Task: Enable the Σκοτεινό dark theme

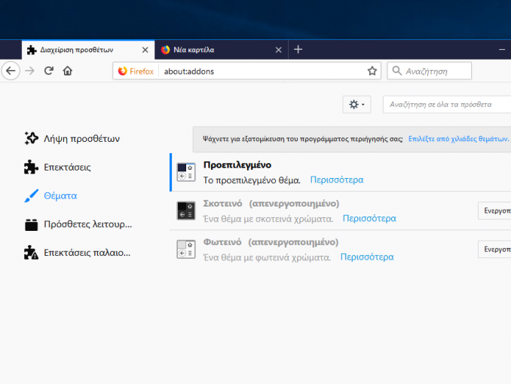Action: coord(494,210)
